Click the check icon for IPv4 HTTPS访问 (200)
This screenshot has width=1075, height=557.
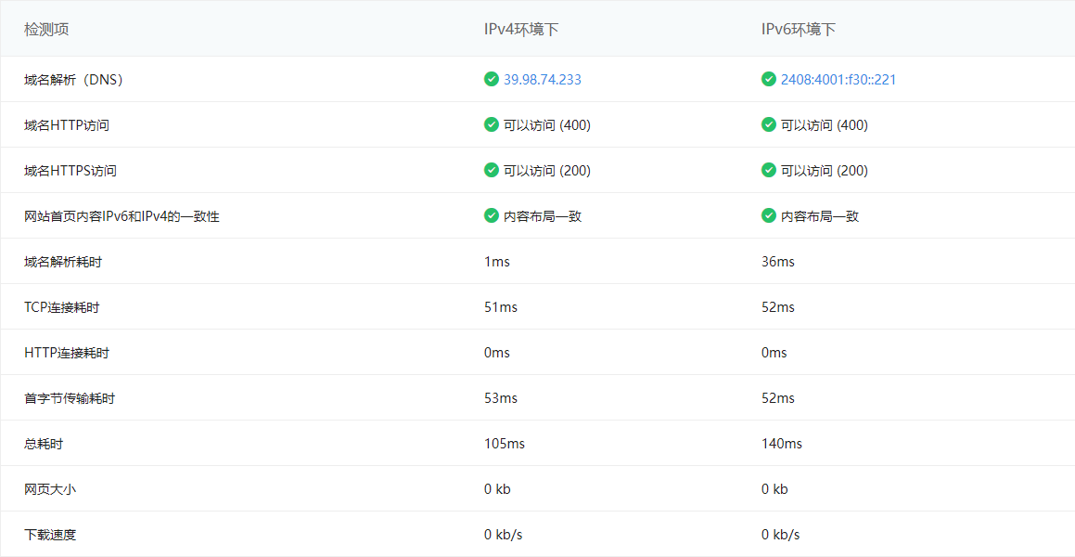point(491,170)
